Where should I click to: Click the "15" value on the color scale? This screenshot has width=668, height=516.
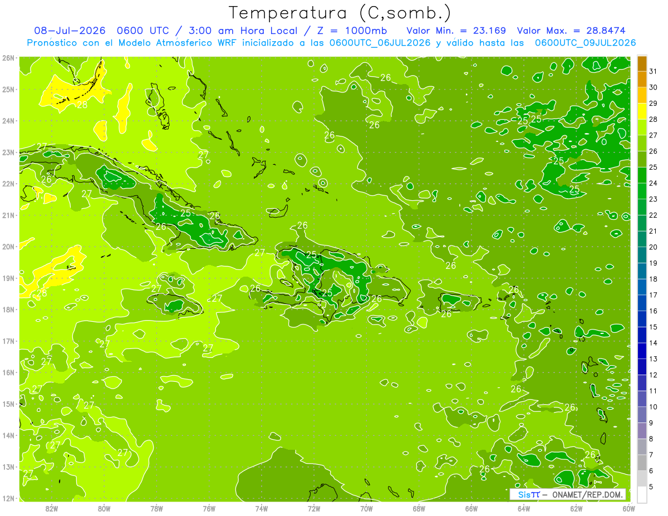pyautogui.click(x=654, y=327)
